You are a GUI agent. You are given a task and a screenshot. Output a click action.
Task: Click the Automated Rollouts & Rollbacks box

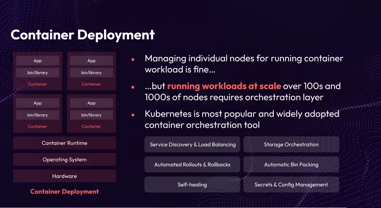click(x=192, y=165)
